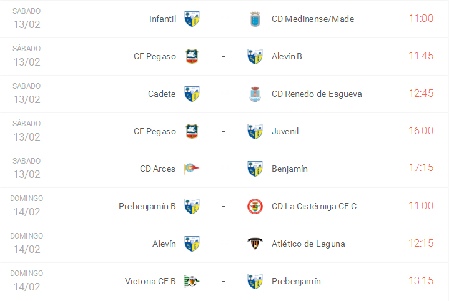Click the CD La Cistérniga CF C crest
The image size is (449, 301).
(255, 206)
